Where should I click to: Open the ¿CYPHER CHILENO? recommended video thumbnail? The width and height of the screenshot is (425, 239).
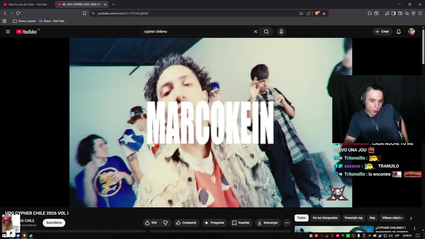[x=334, y=229]
